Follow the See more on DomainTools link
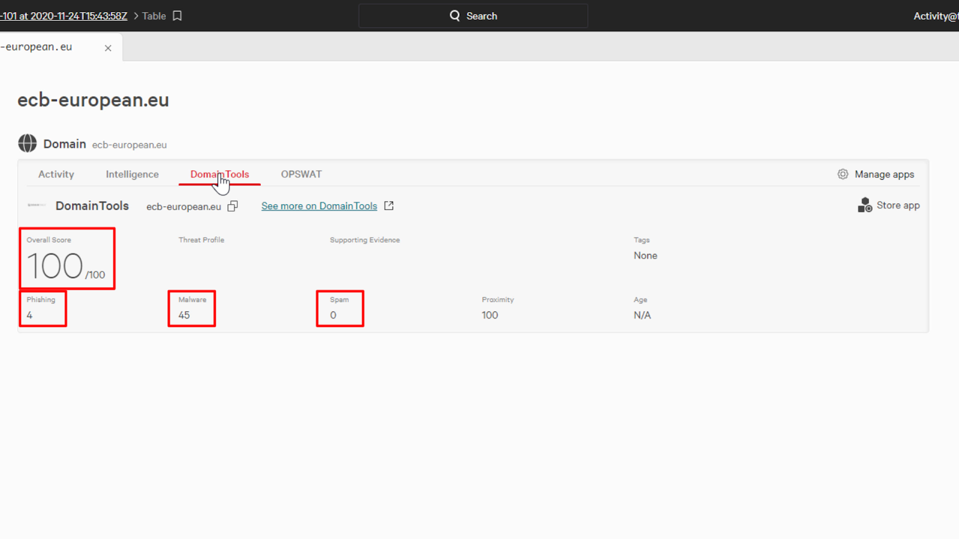Image resolution: width=959 pixels, height=539 pixels. tap(319, 206)
